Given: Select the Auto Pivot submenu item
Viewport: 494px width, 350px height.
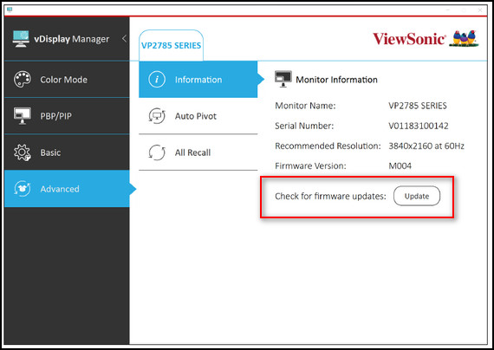Looking at the screenshot, I should [x=198, y=116].
